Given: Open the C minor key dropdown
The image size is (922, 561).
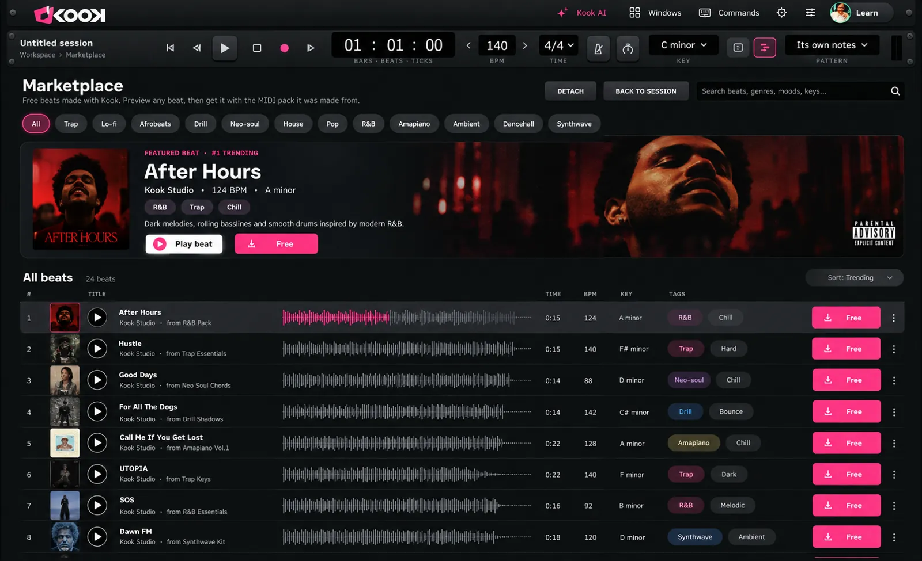Looking at the screenshot, I should point(683,45).
